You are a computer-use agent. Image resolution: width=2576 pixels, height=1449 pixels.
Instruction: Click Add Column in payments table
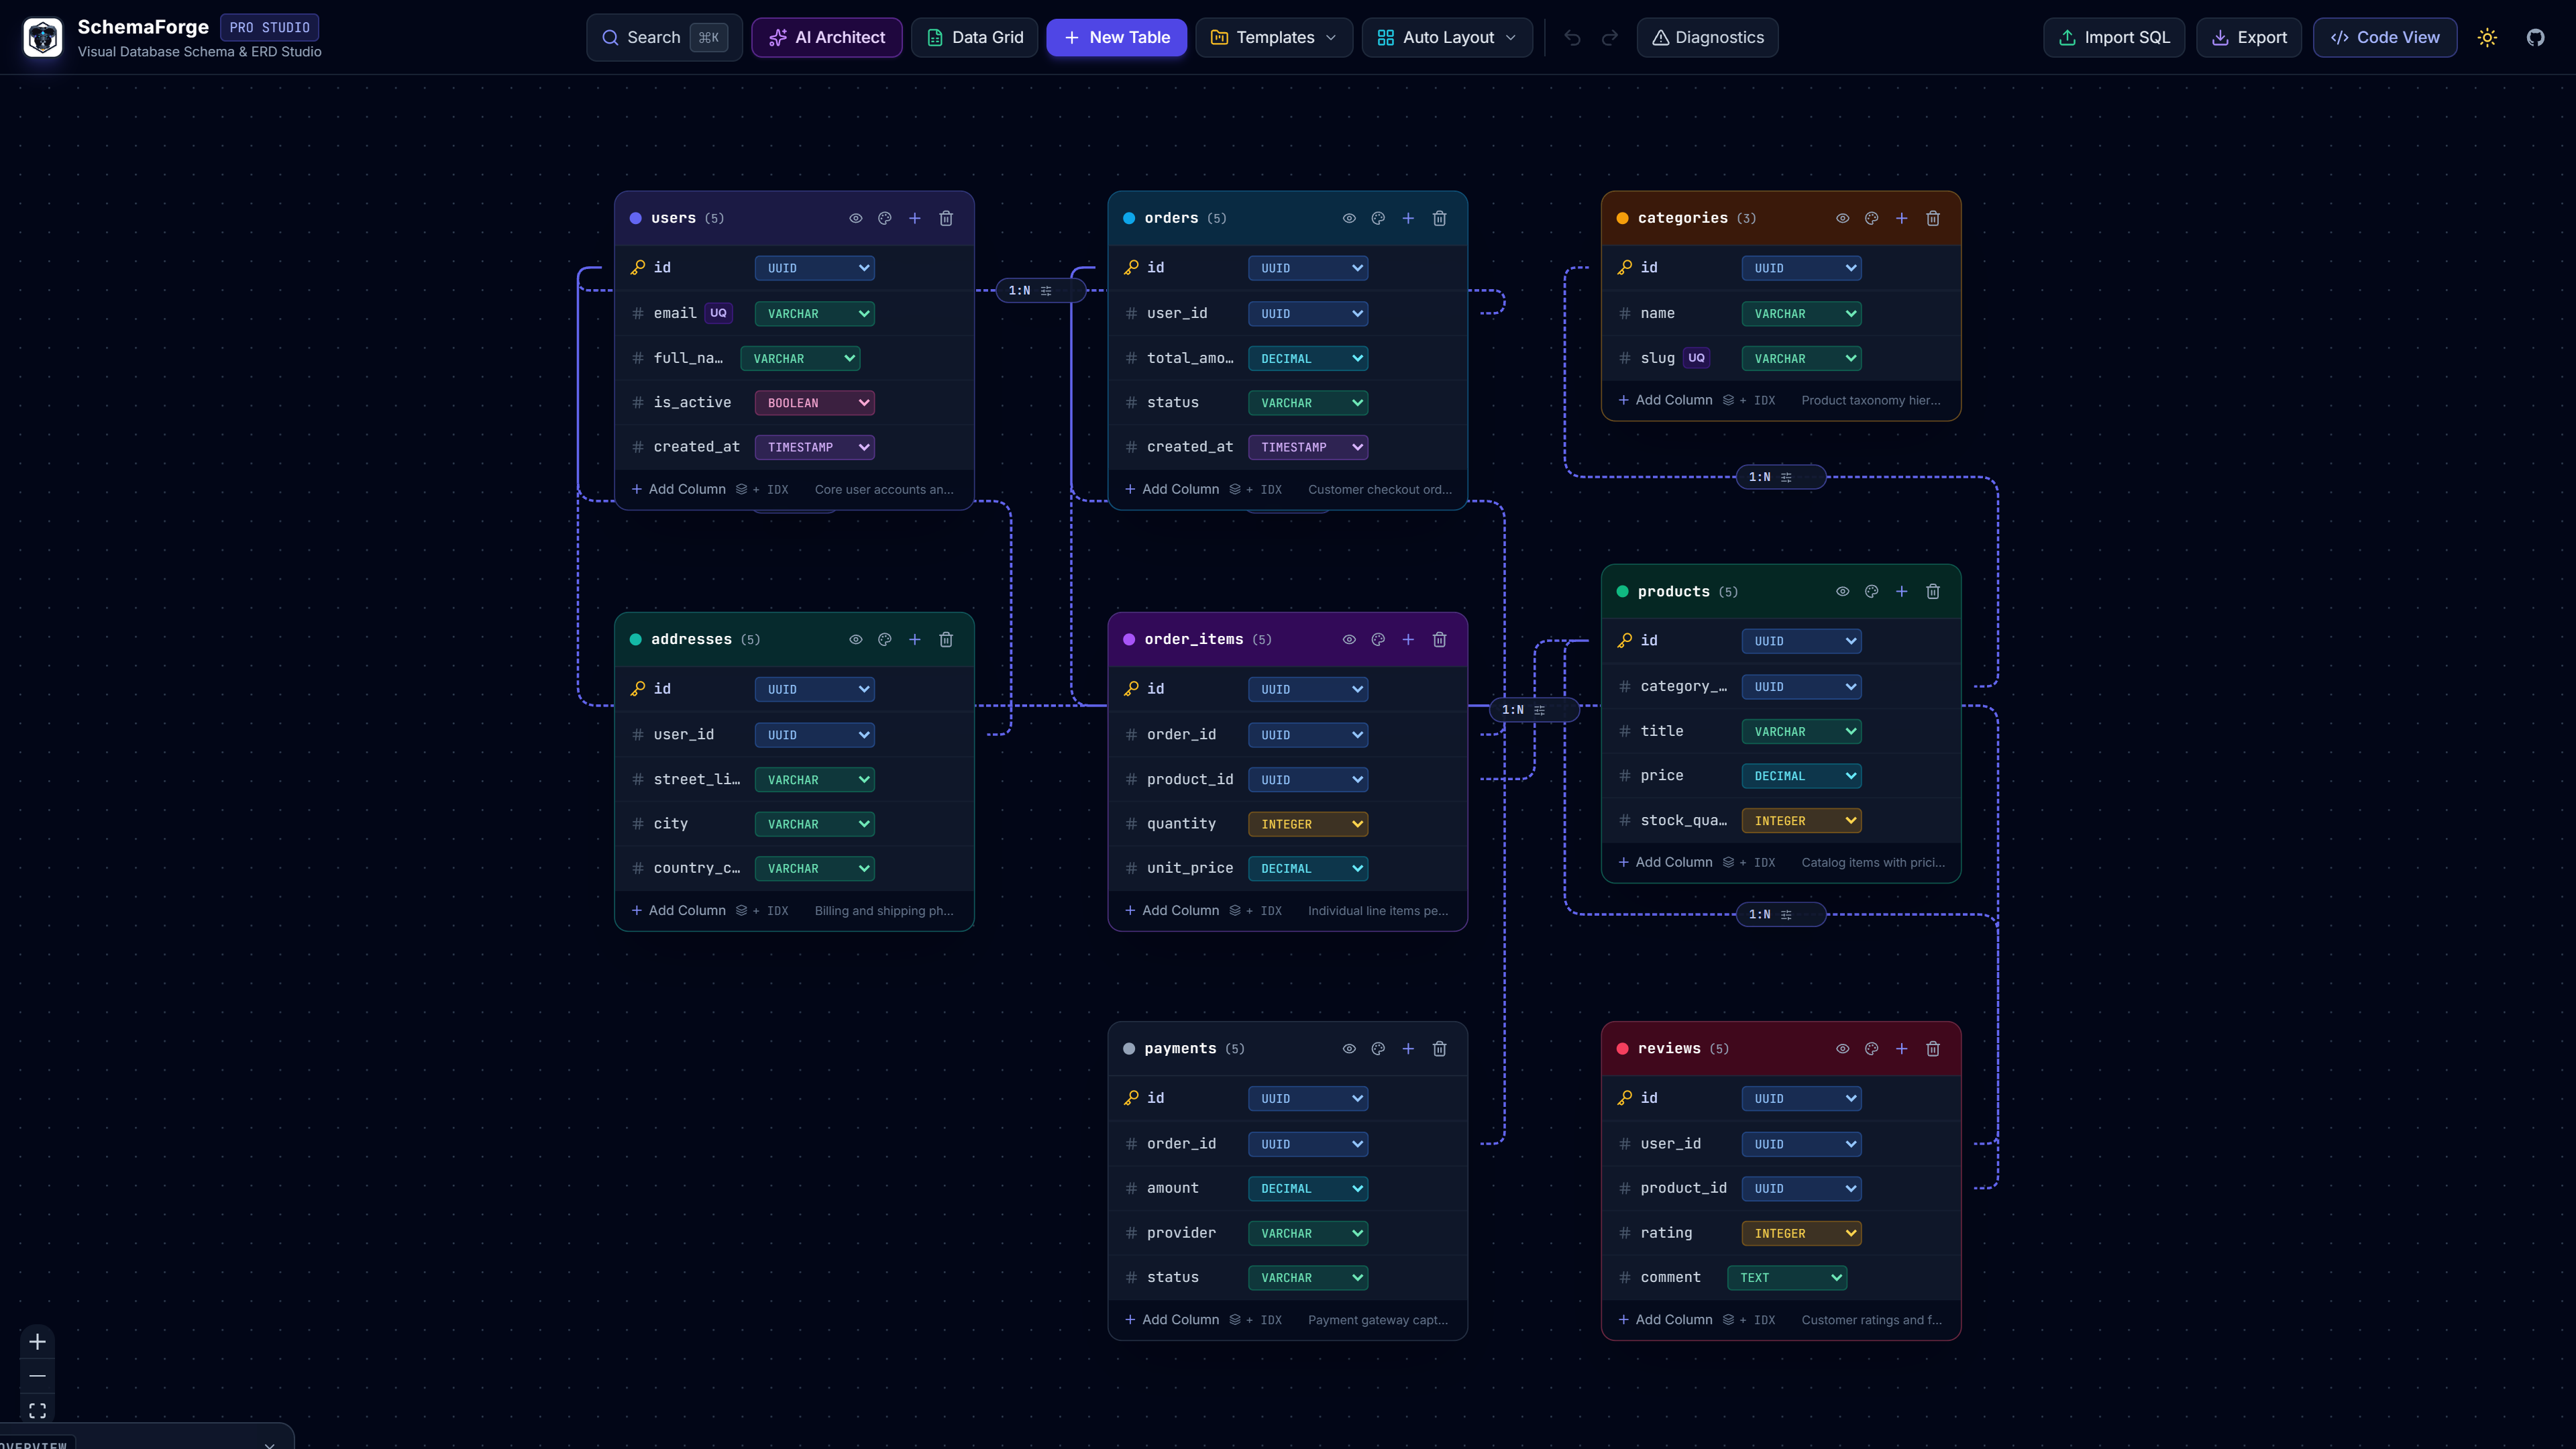(x=1172, y=1320)
